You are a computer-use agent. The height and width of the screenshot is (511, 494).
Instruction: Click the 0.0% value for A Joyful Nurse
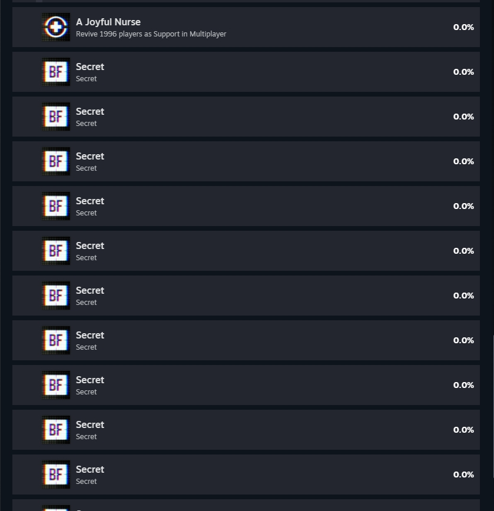(x=463, y=27)
